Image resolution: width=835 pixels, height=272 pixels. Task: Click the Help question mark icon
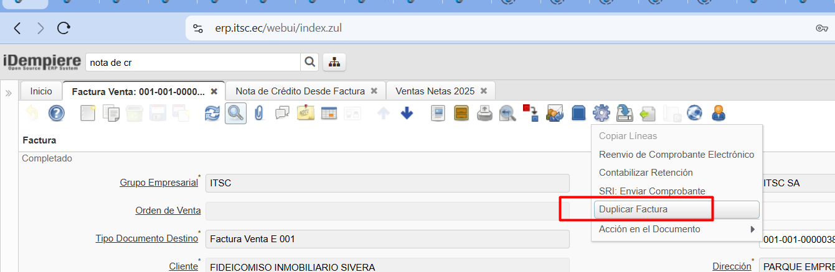(x=56, y=113)
